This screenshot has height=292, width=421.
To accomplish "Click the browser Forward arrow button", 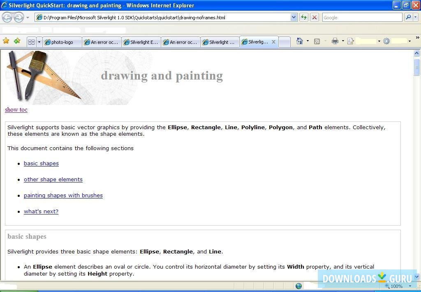I will [19, 18].
